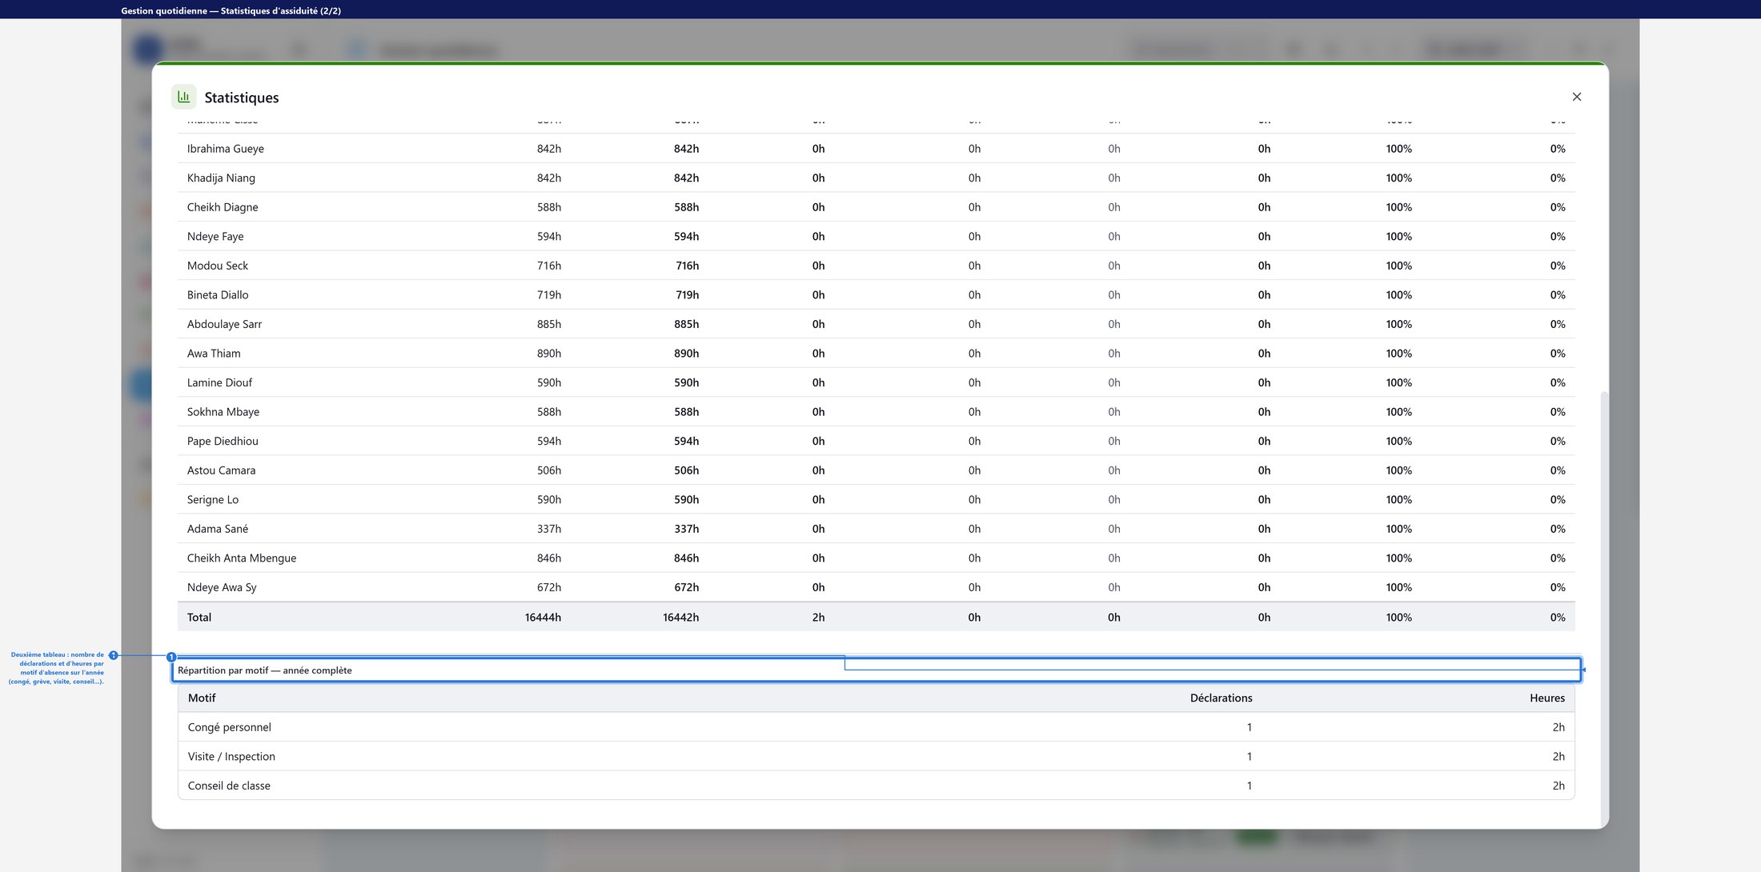
Task: Click Astou Camara in the table
Action: (x=221, y=470)
